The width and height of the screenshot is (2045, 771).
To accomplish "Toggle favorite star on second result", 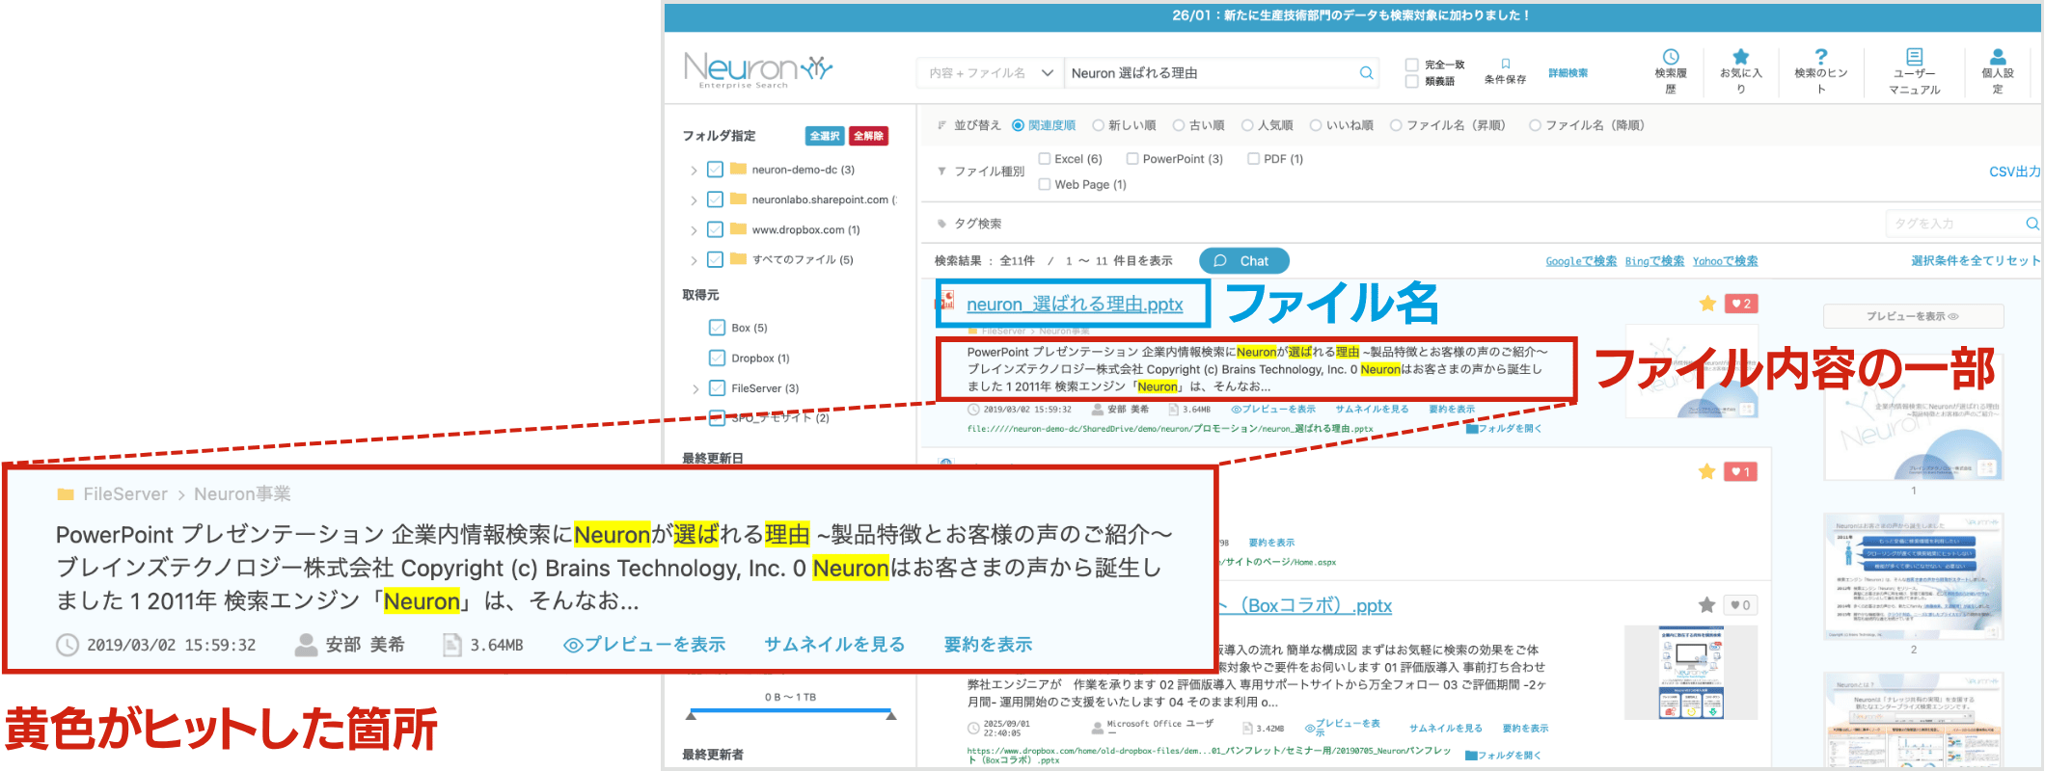I will pyautogui.click(x=1707, y=471).
